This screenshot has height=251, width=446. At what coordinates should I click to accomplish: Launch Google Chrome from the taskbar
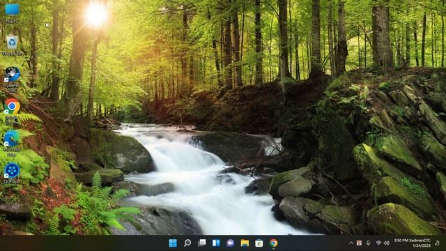click(274, 243)
